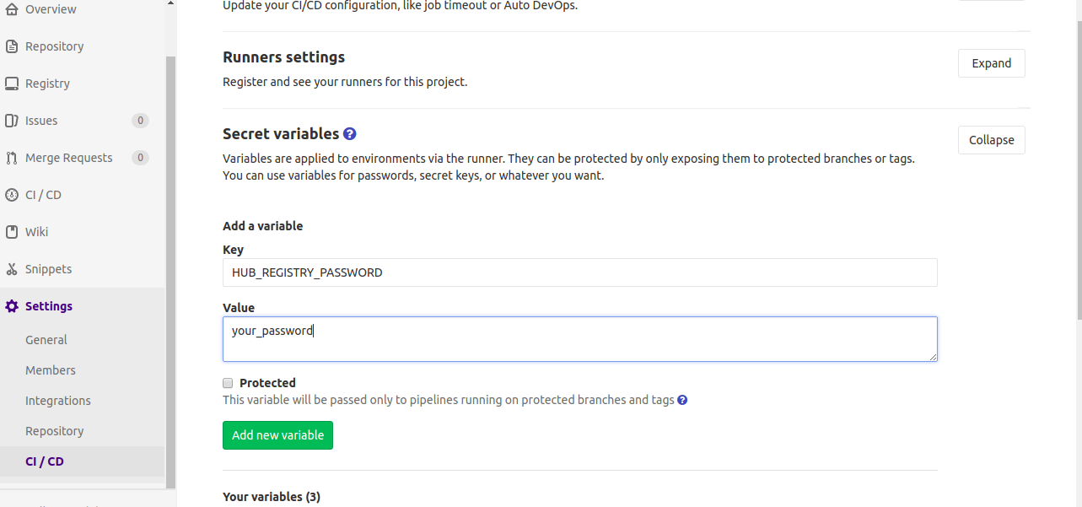Collapse the Secret variables section

pyautogui.click(x=991, y=140)
